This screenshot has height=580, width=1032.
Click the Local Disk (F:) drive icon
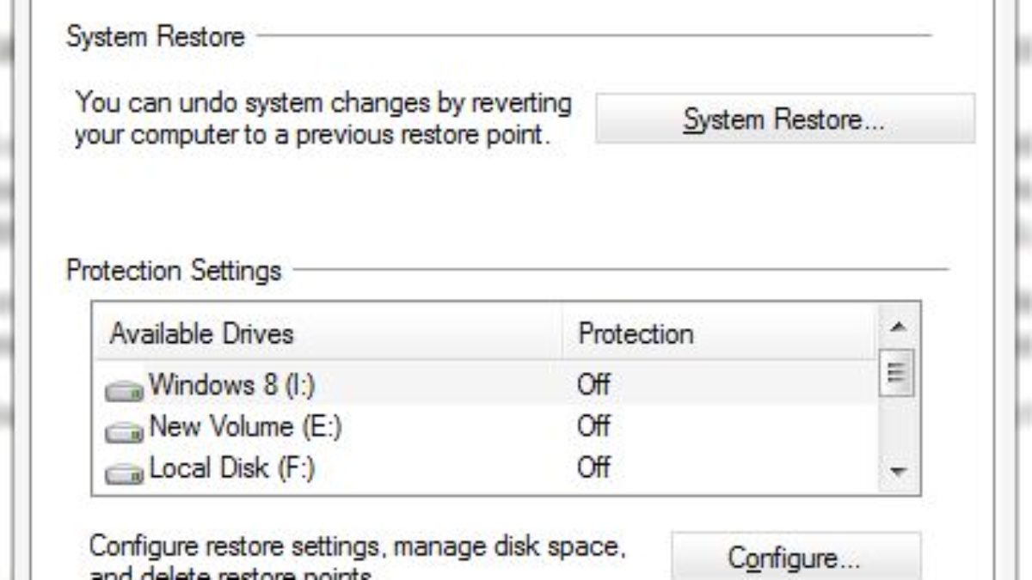124,474
